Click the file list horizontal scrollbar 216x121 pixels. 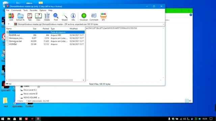point(40,80)
